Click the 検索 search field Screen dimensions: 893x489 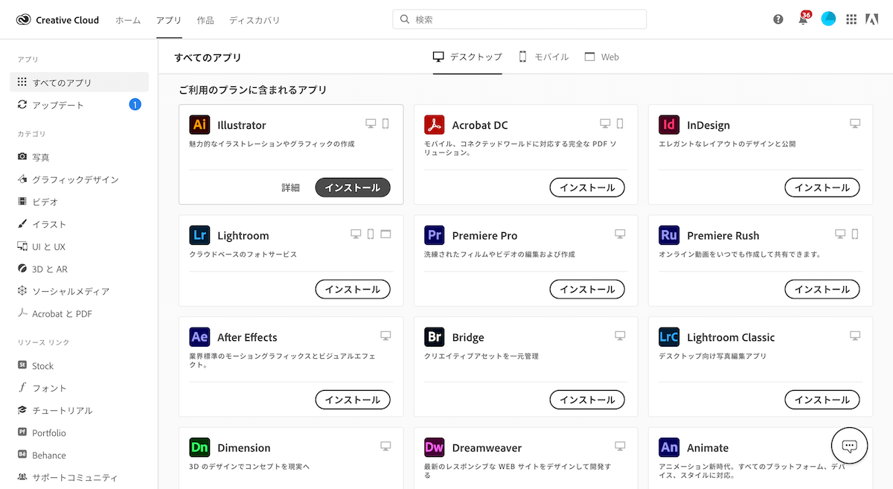pos(519,19)
